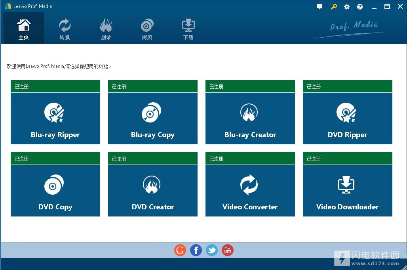Switch to the 转换 convert tab
The image size is (407, 270).
click(65, 28)
